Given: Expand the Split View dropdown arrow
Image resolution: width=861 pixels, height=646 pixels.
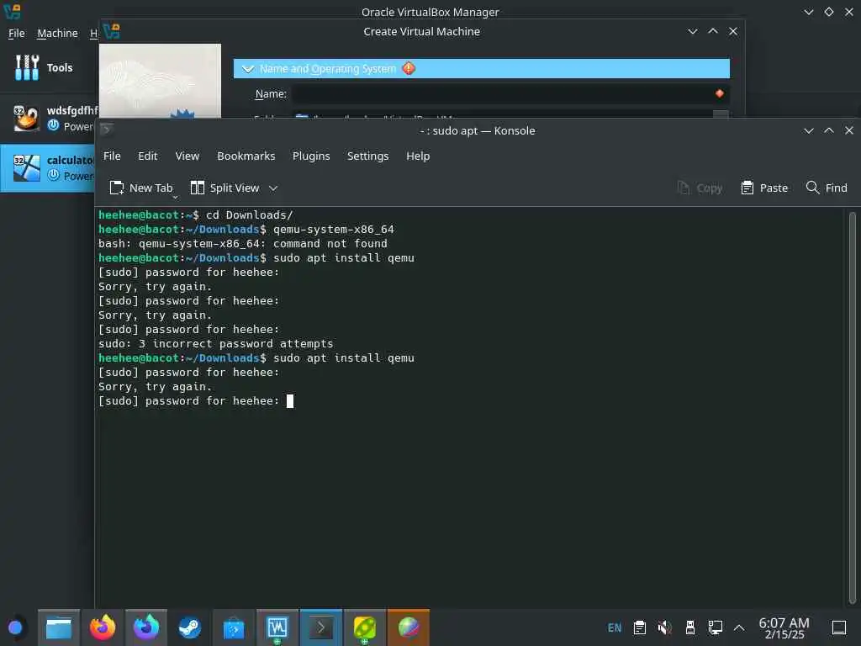Looking at the screenshot, I should pyautogui.click(x=273, y=188).
